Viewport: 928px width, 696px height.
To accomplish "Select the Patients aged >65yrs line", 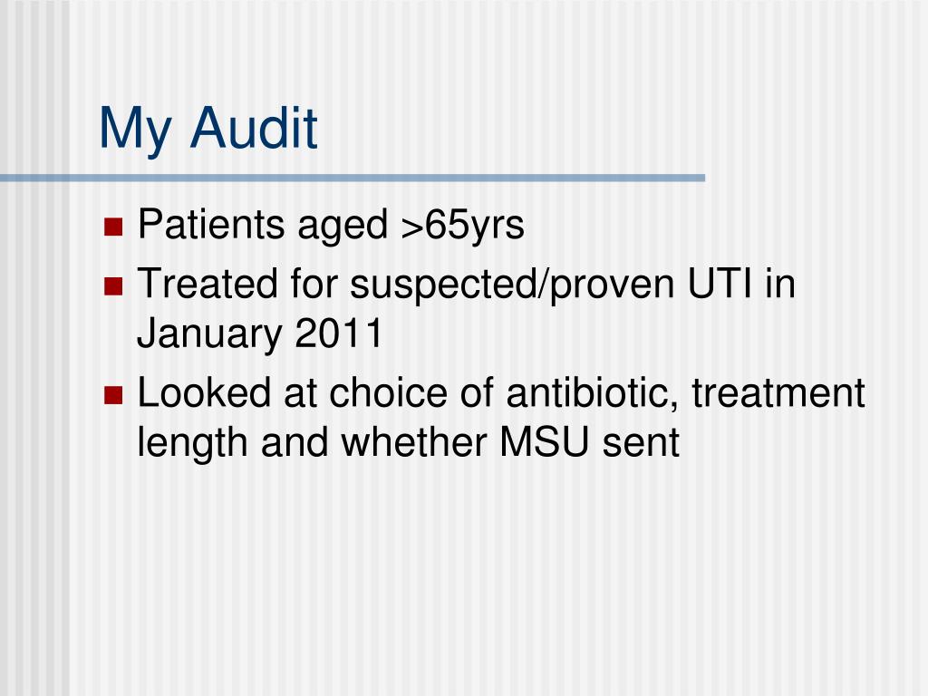I will click(331, 226).
